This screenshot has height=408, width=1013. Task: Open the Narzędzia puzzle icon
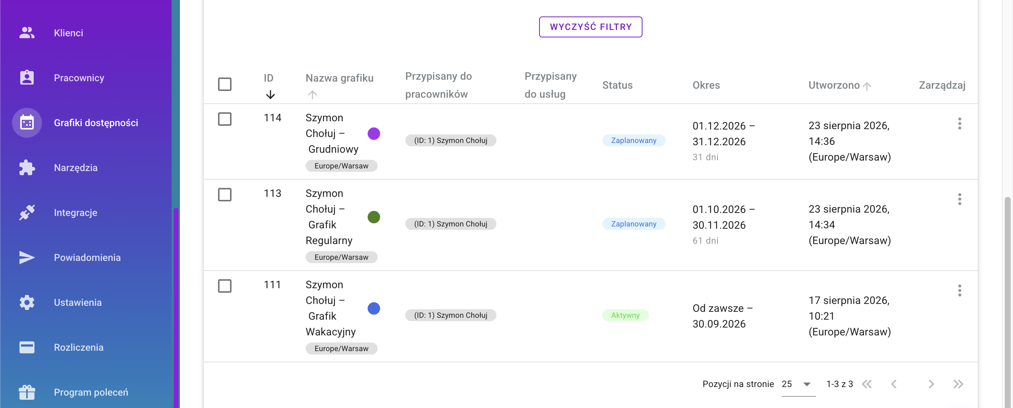(27, 167)
